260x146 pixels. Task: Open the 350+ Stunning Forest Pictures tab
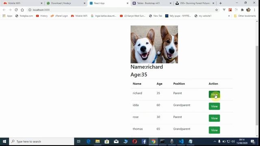point(195,3)
